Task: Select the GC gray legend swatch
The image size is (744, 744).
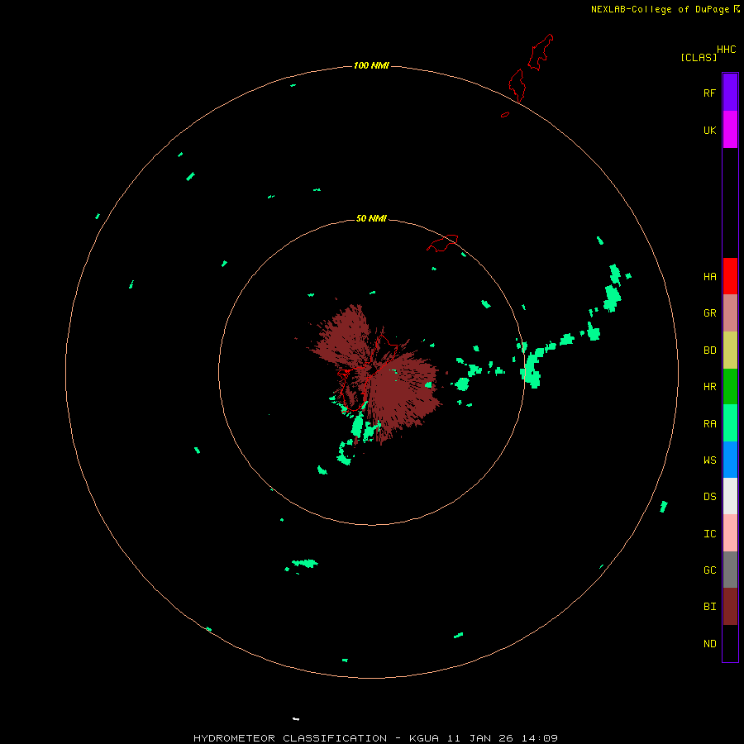Action: [x=730, y=570]
